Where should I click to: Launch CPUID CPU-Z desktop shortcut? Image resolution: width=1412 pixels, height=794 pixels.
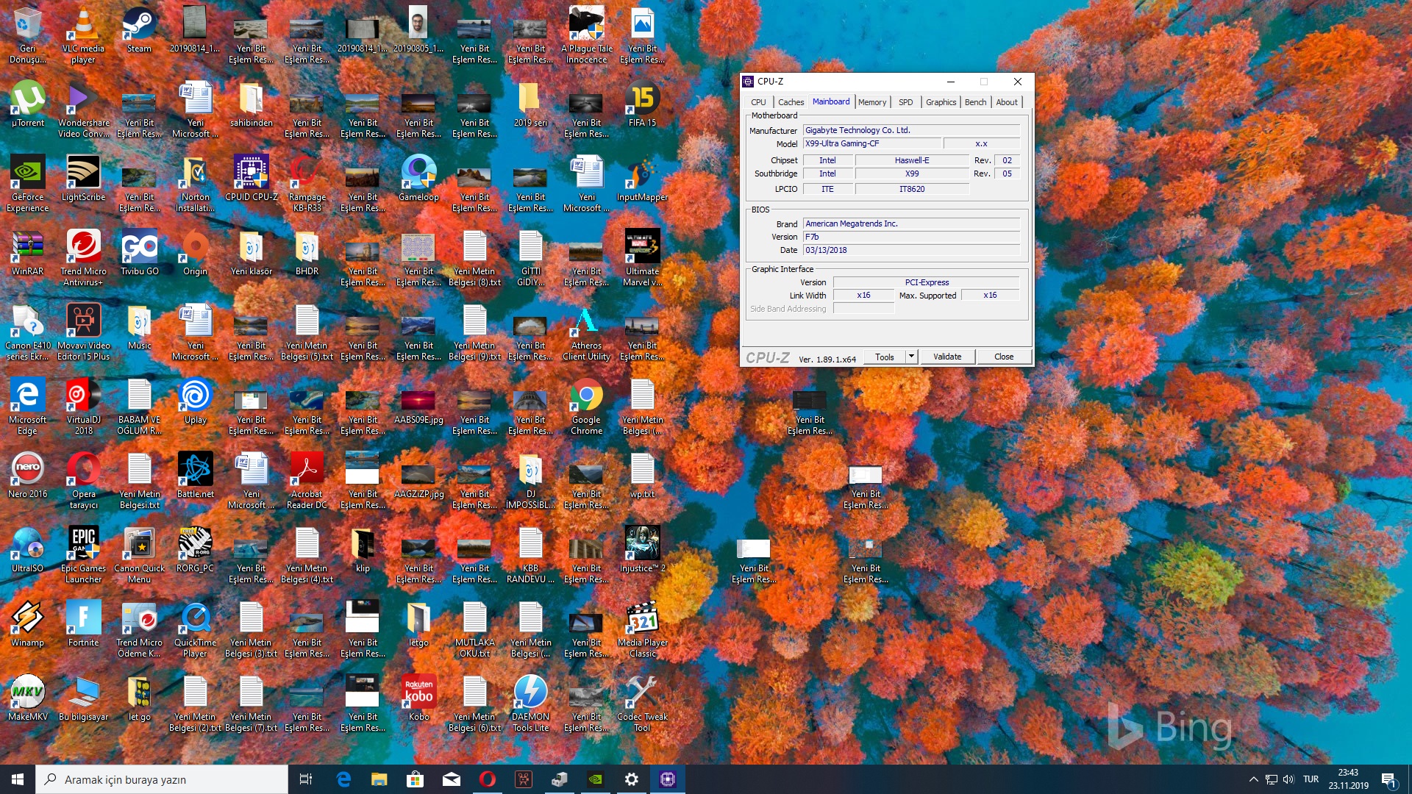point(251,178)
